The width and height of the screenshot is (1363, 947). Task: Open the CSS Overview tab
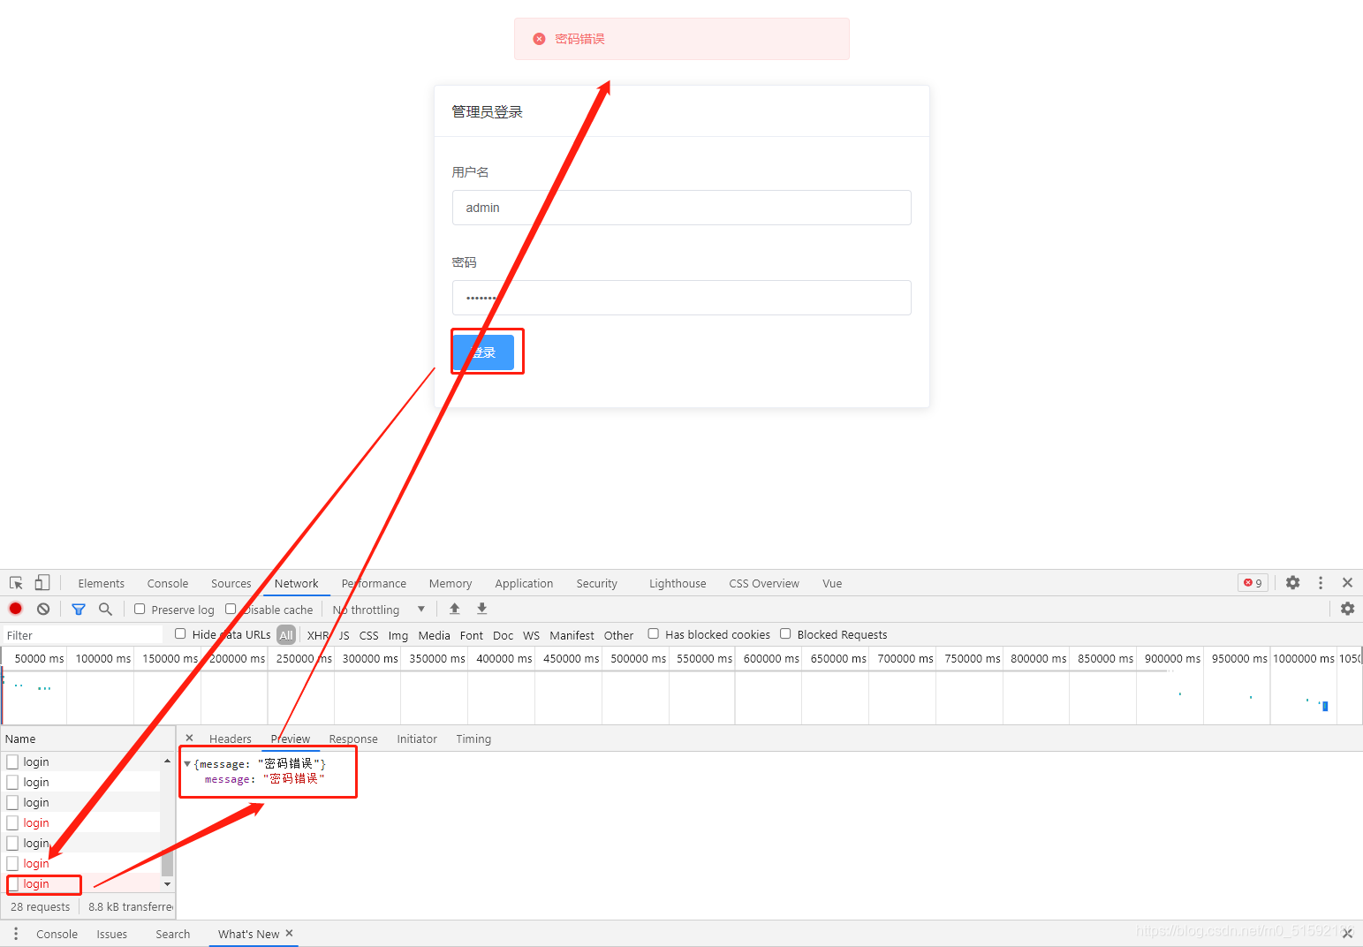pyautogui.click(x=764, y=583)
